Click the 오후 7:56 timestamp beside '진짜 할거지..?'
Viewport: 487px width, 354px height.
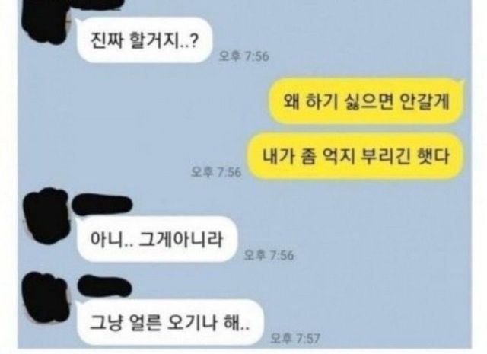click(244, 56)
